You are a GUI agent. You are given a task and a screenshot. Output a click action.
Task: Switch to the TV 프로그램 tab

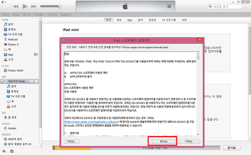[169, 20]
